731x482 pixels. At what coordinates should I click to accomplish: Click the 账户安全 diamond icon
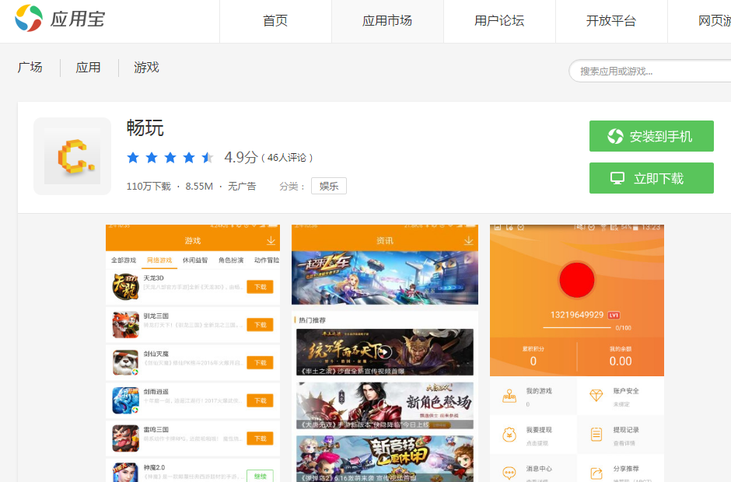[596, 396]
